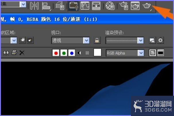The image size is (174, 116).
Task: Open the Schematic View icon
Action: pyautogui.click(x=96, y=6)
